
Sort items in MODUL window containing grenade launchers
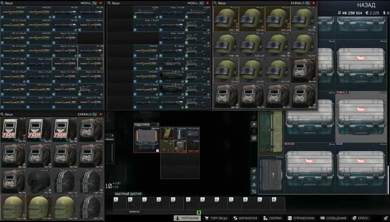(x=202, y=3)
